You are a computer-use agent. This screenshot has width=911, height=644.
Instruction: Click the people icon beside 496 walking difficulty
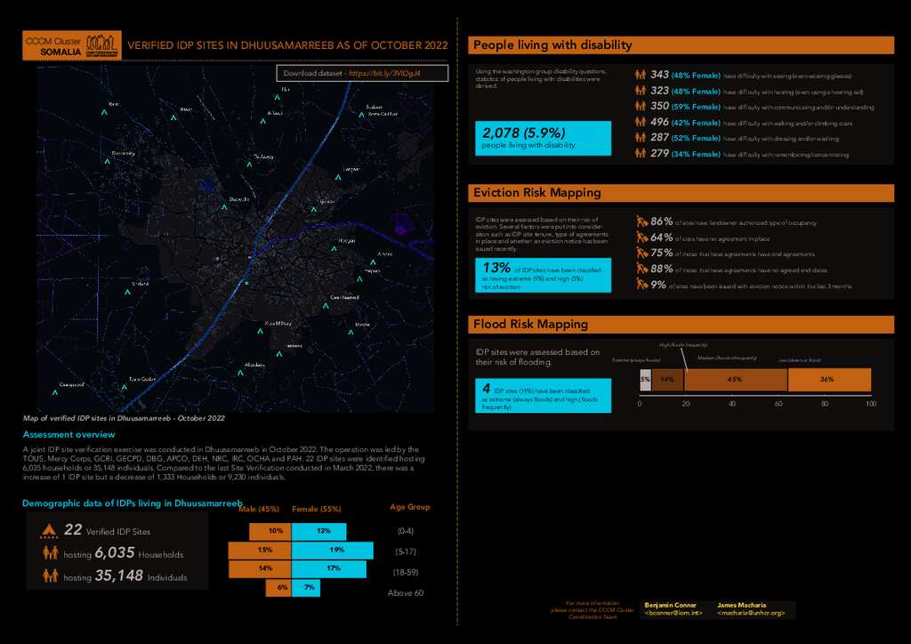pyautogui.click(x=640, y=122)
